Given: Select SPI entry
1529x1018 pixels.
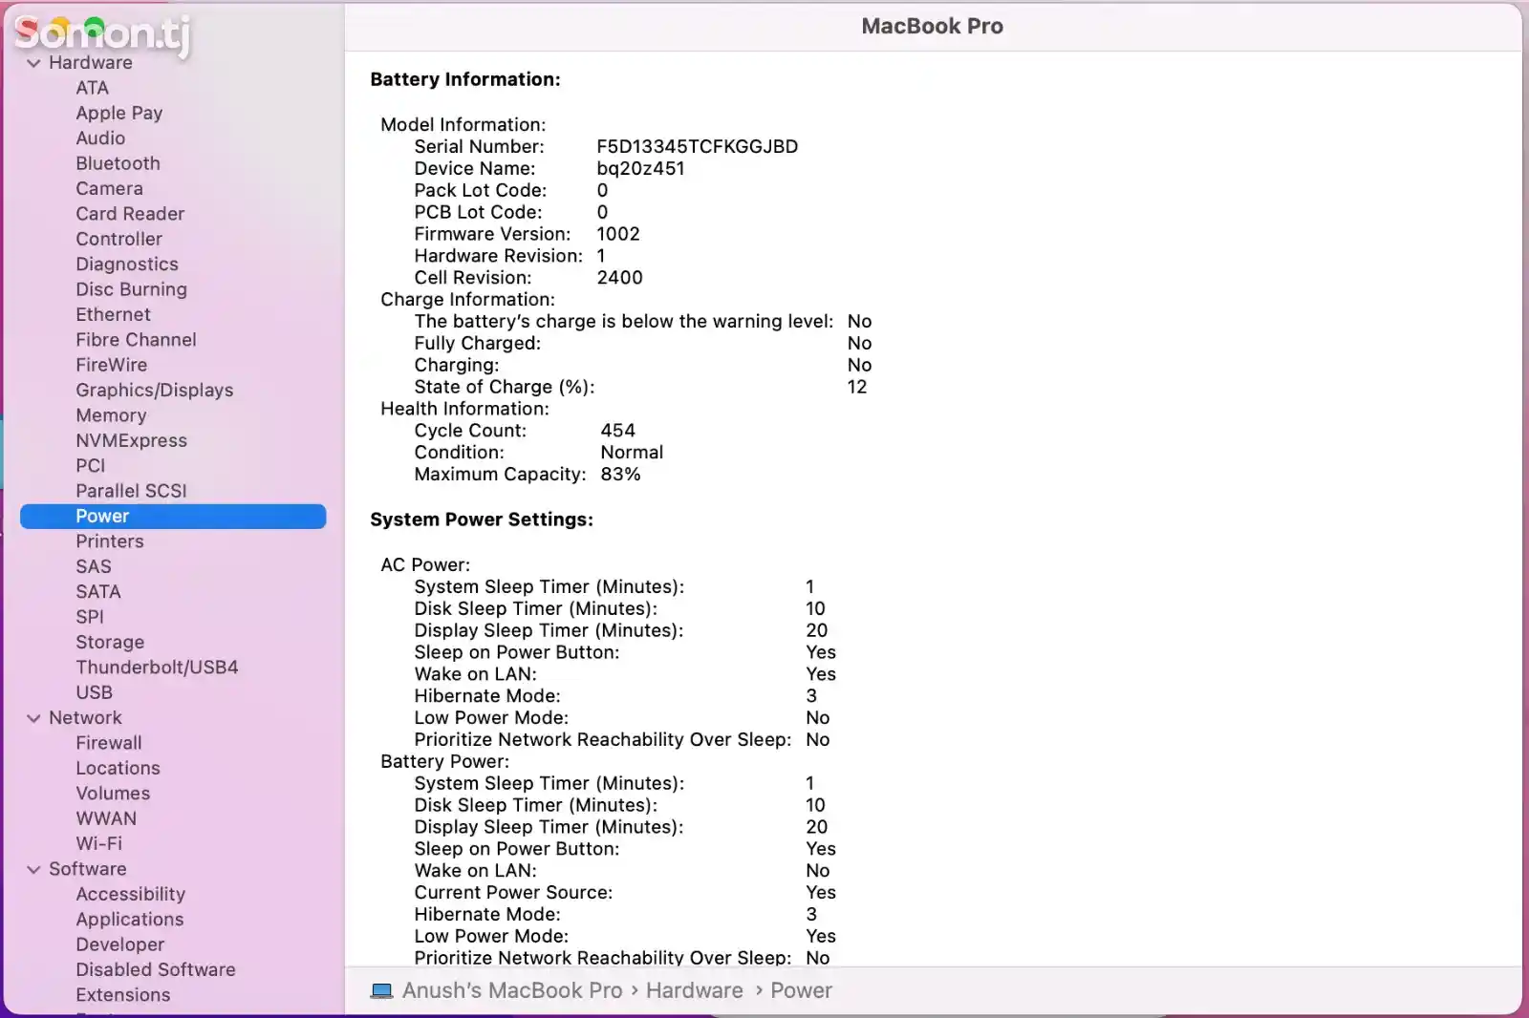Looking at the screenshot, I should pyautogui.click(x=90, y=617).
